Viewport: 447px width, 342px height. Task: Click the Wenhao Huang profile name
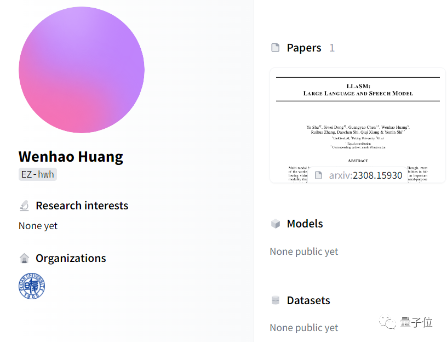pos(71,157)
